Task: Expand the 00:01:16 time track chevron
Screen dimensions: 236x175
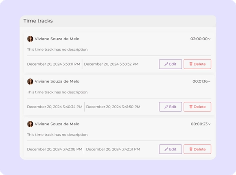Action: 210,81
